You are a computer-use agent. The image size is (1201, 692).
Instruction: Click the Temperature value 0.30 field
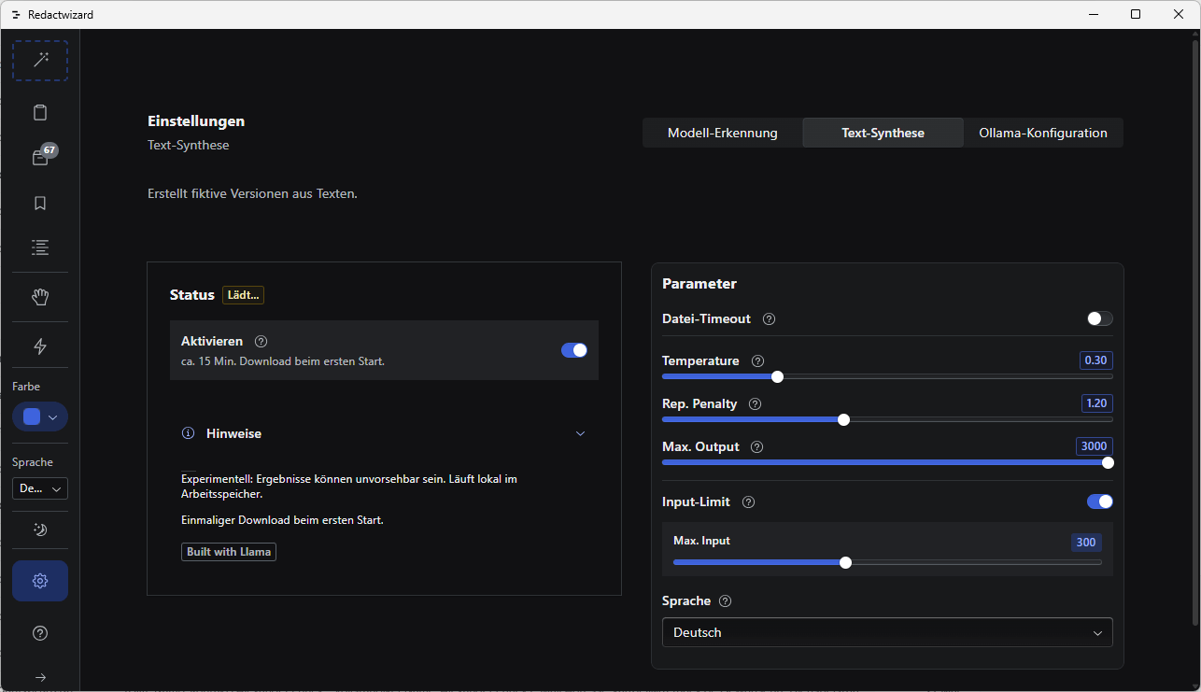[x=1095, y=360]
